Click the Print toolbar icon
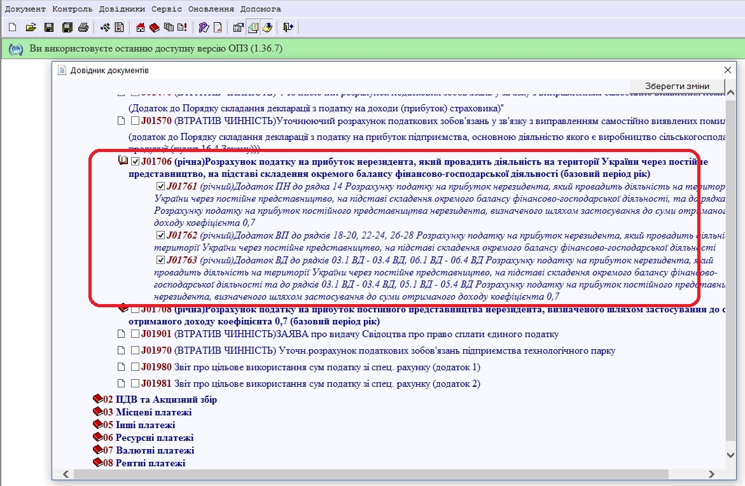The width and height of the screenshot is (745, 486). click(83, 27)
